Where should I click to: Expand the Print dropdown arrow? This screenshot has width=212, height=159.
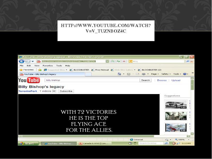[x=148, y=74]
